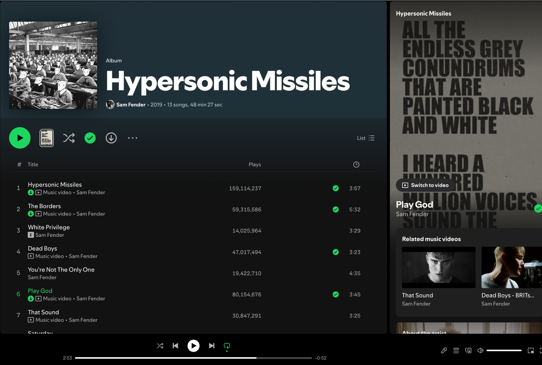
Task: Click the 3:45 duration of Play God
Action: tap(355, 294)
